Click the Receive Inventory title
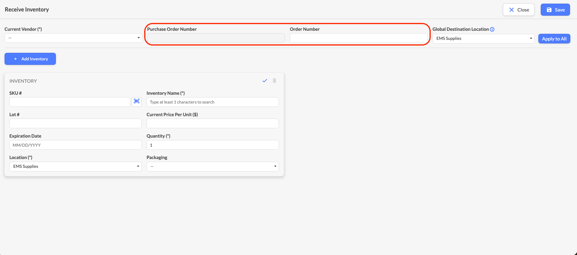 tap(27, 10)
